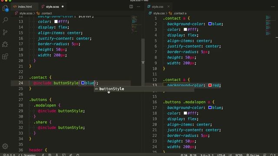The height and width of the screenshot is (156, 278).
Task: Open white #fff swatch on css line 3
Action: (x=185, y=29)
